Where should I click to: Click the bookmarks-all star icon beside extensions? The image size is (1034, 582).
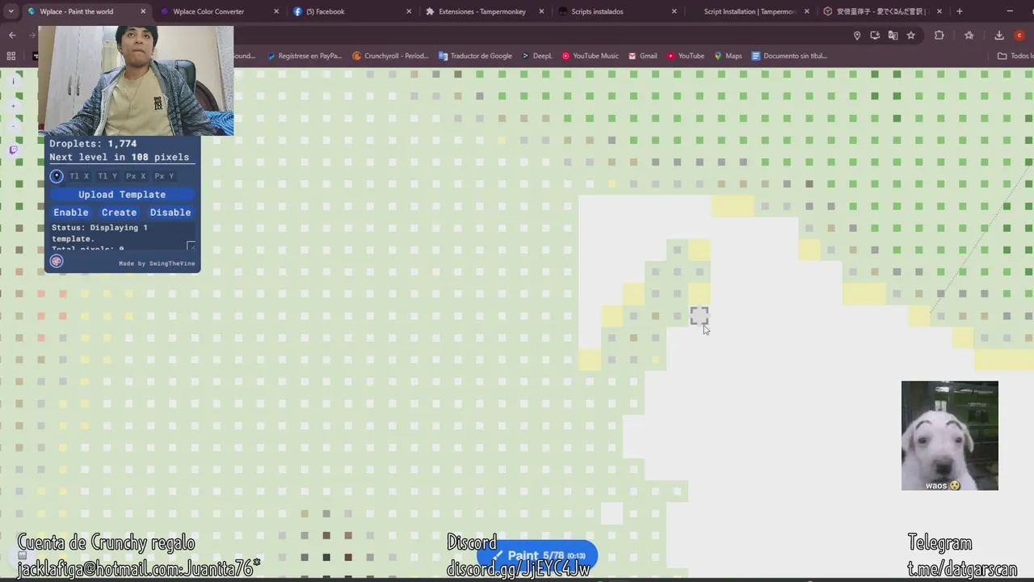tap(969, 36)
